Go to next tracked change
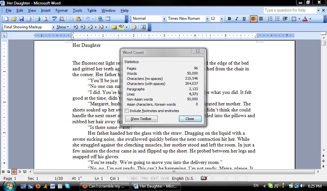Viewport: 327px width, 191px height. 83,27
